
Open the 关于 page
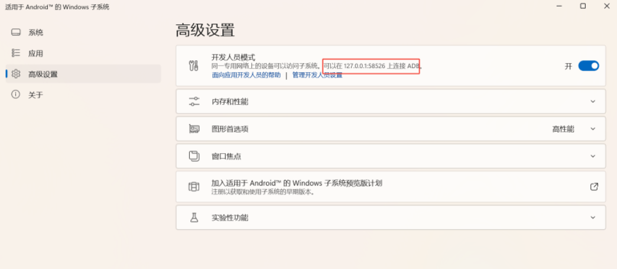pyautogui.click(x=35, y=95)
